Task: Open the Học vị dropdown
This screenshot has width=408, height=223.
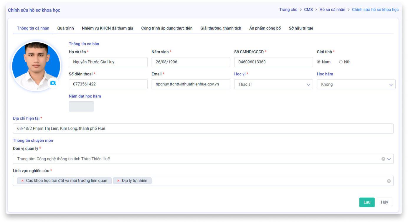Action: pyautogui.click(x=273, y=84)
